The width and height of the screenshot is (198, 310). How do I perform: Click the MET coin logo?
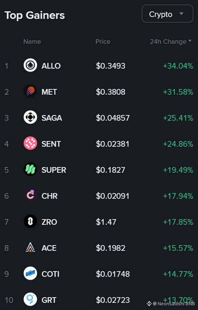30,91
